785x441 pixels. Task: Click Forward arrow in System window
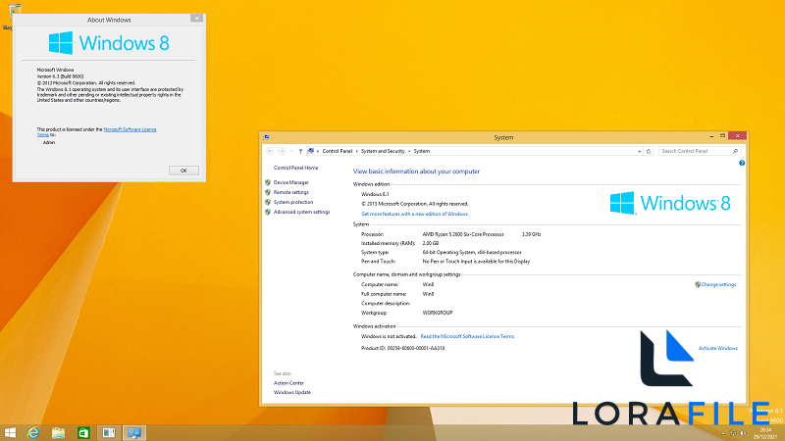tap(282, 151)
